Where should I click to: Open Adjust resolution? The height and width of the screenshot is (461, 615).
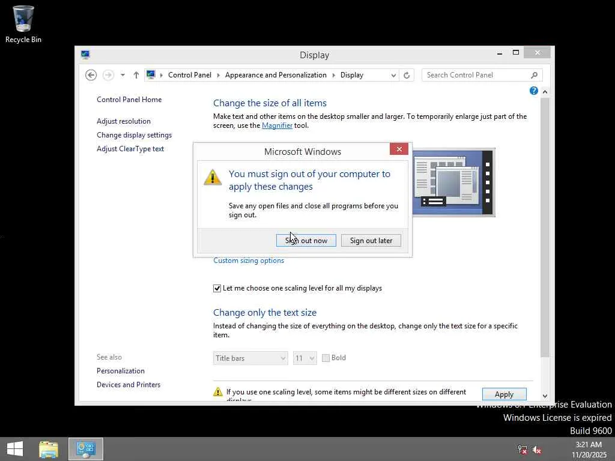(124, 121)
